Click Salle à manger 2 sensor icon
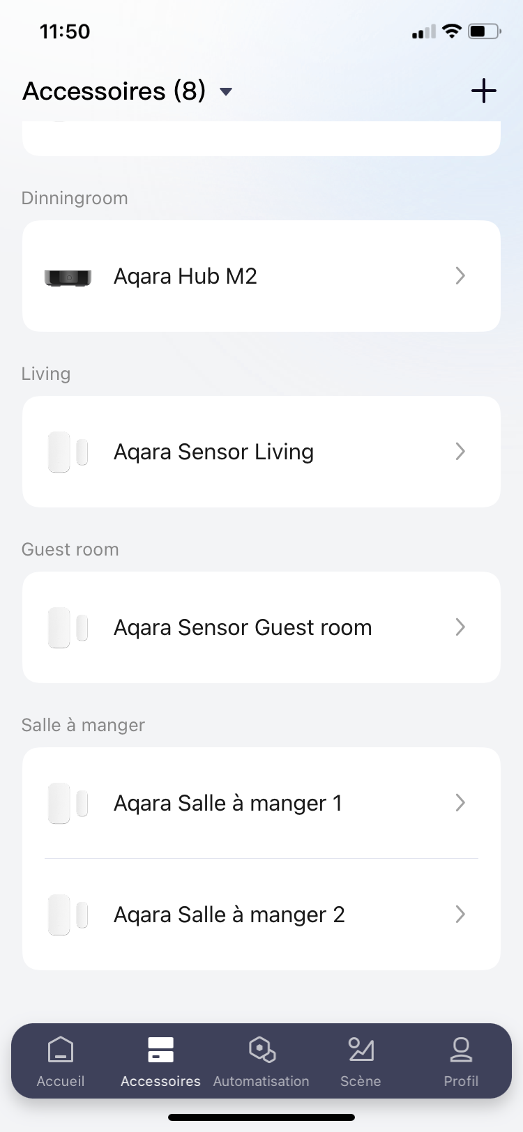Image resolution: width=523 pixels, height=1132 pixels. pos(68,915)
